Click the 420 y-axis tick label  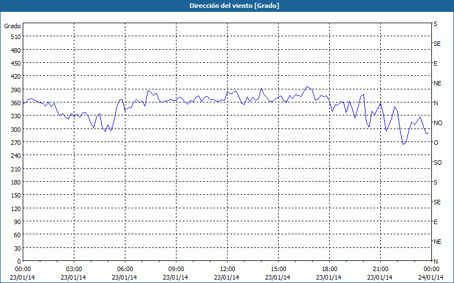coord(16,77)
